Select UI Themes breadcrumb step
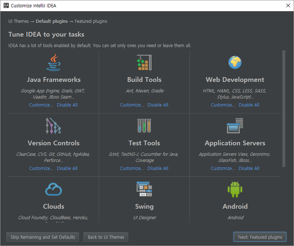The width and height of the screenshot is (294, 246). click(19, 21)
